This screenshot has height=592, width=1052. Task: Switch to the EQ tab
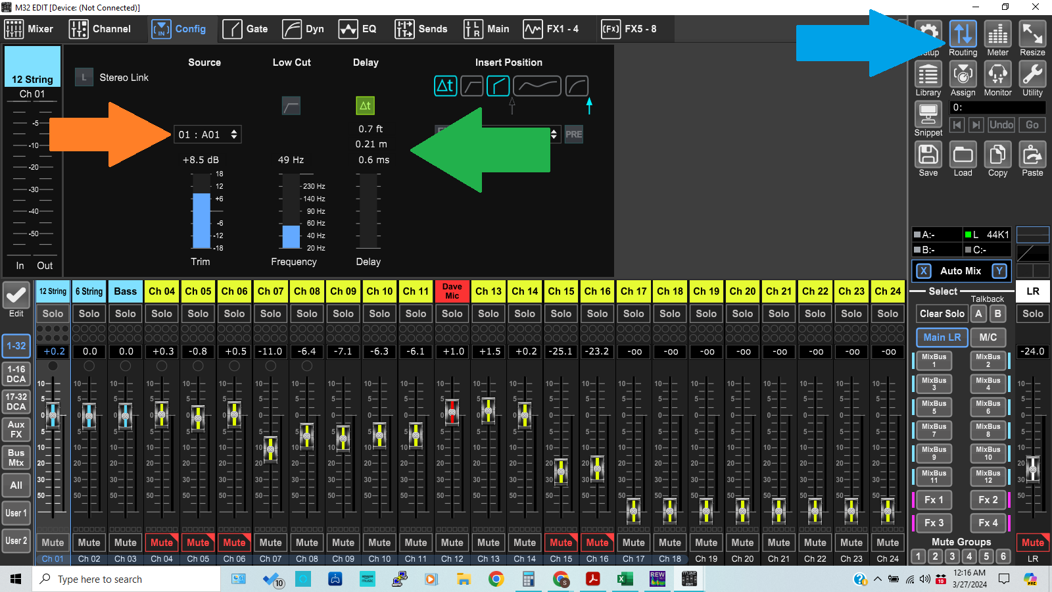coord(358,29)
